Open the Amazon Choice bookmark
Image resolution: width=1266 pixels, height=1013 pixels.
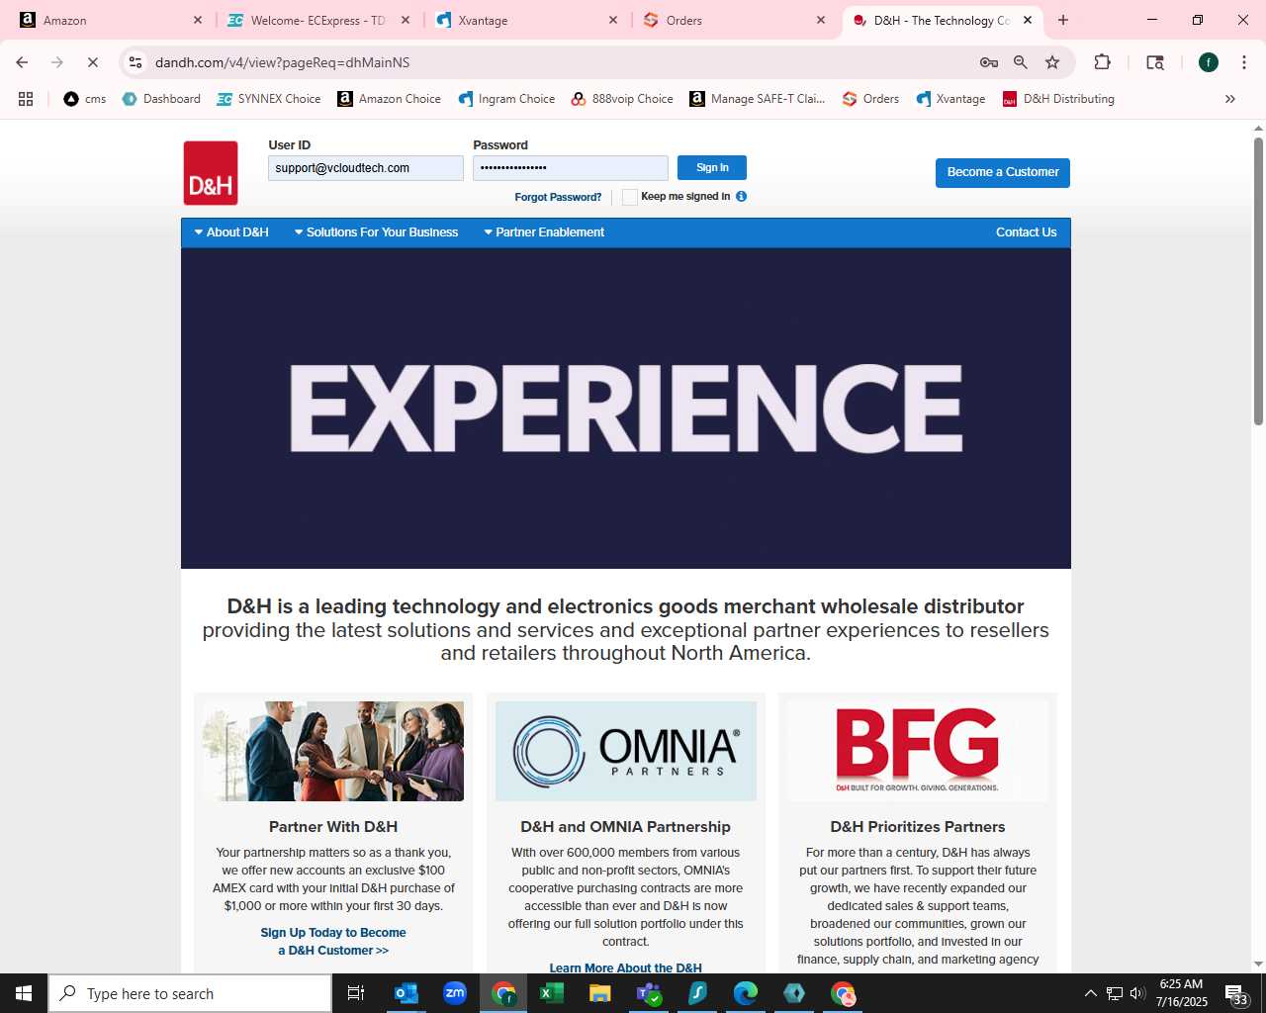390,99
